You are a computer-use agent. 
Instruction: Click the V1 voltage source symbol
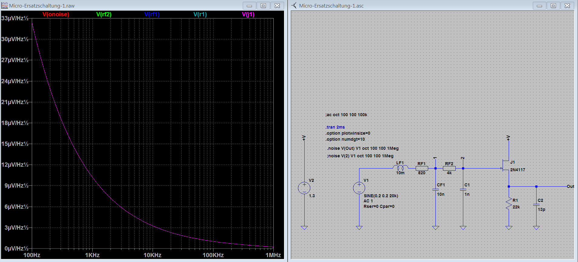click(x=359, y=188)
